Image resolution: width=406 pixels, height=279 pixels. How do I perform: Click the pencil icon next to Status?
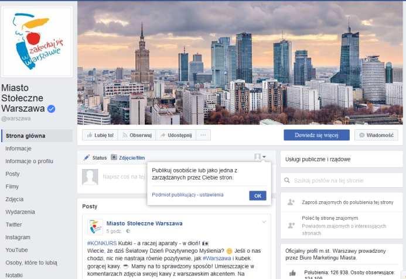point(87,157)
